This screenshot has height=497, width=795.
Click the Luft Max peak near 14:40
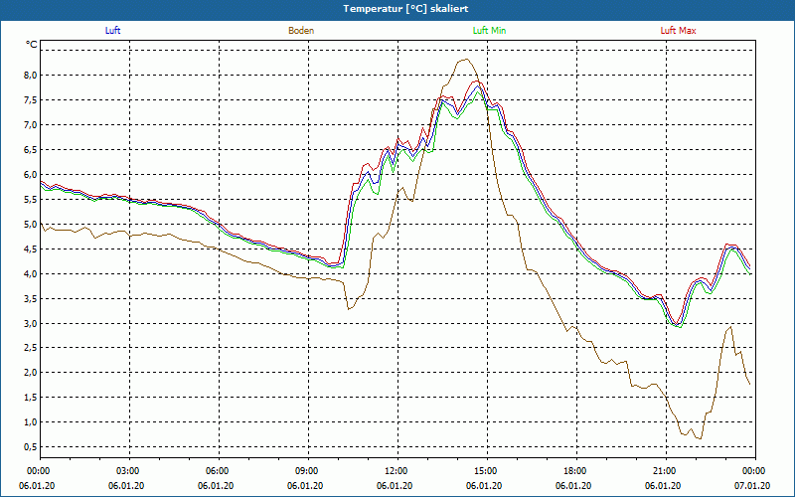pyautogui.click(x=477, y=82)
